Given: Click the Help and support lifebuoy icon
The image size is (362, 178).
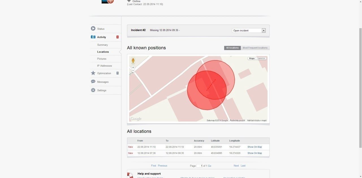Looking at the screenshot, I should point(130,175).
